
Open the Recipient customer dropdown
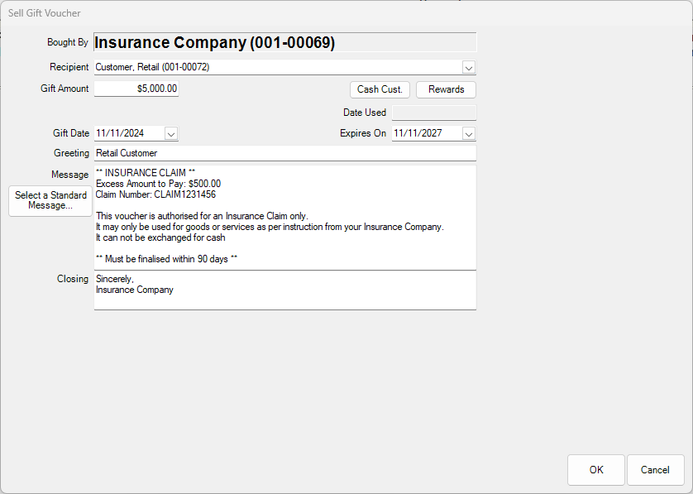tap(469, 67)
